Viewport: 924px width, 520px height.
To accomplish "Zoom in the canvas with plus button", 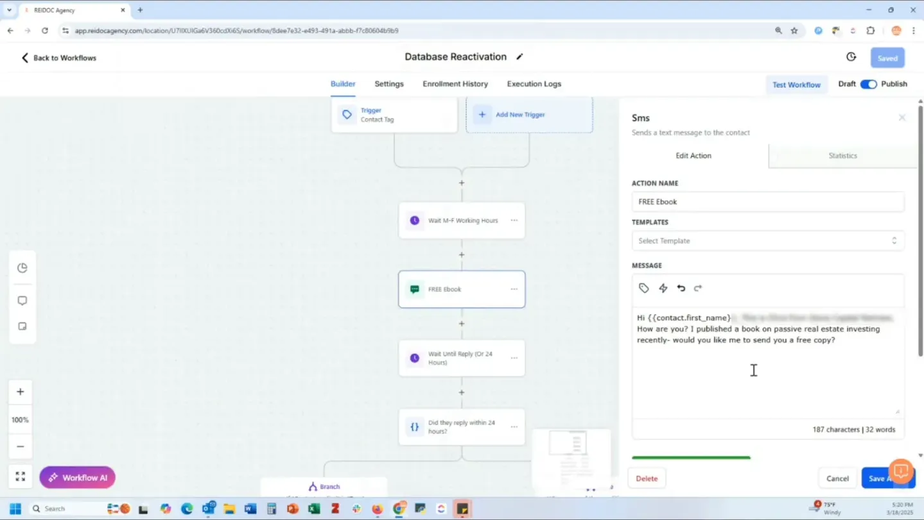I will click(21, 392).
